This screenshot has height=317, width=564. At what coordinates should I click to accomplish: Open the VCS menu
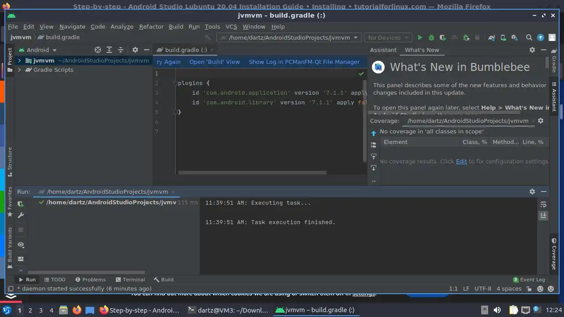pyautogui.click(x=231, y=26)
